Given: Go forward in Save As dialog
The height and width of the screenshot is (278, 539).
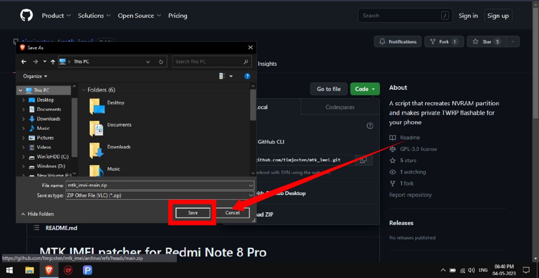Looking at the screenshot, I should pyautogui.click(x=35, y=61).
